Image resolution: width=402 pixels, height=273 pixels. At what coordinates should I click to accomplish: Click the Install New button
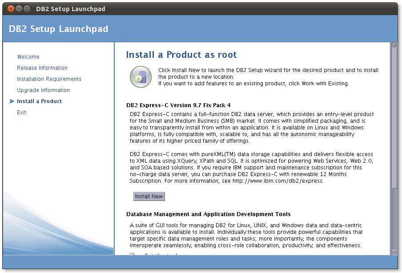point(149,197)
